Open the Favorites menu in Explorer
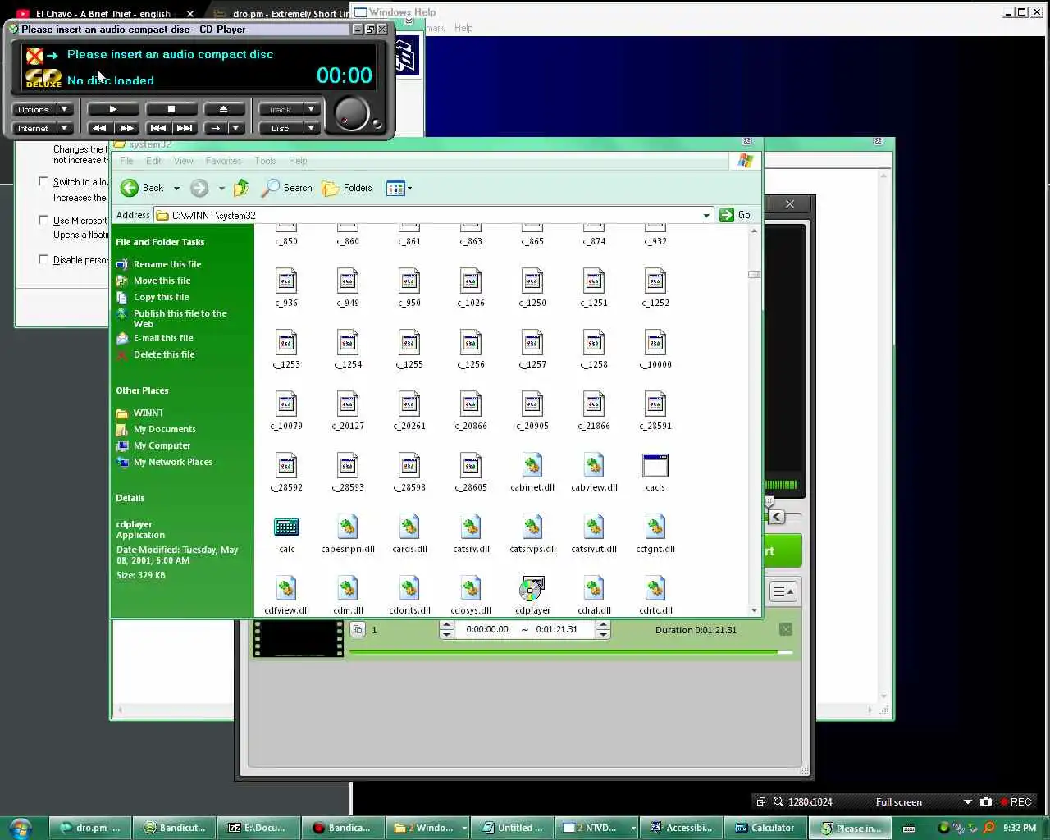Screen dimensions: 1050x840 (x=223, y=161)
